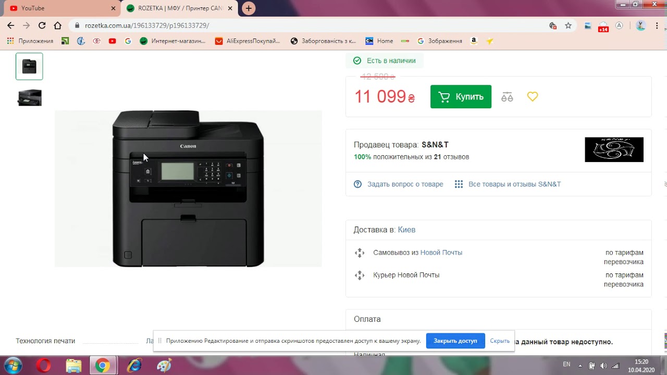
Task: Click the price 11 099₴
Action: [385, 97]
